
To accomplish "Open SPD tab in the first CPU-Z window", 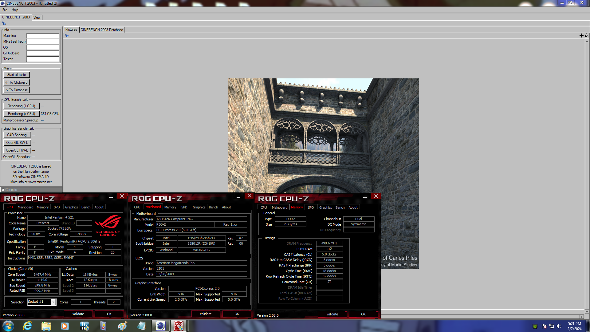I will pos(57,207).
